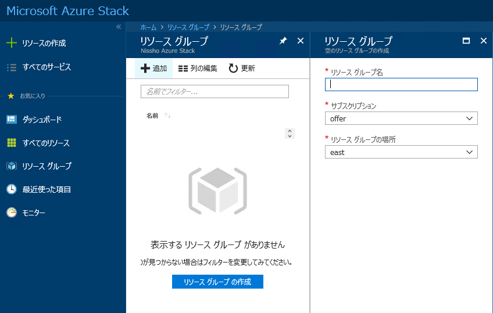The width and height of the screenshot is (493, 313).
Task: Click the 表示する リソース グループ がありません message
Action: pyautogui.click(x=217, y=244)
